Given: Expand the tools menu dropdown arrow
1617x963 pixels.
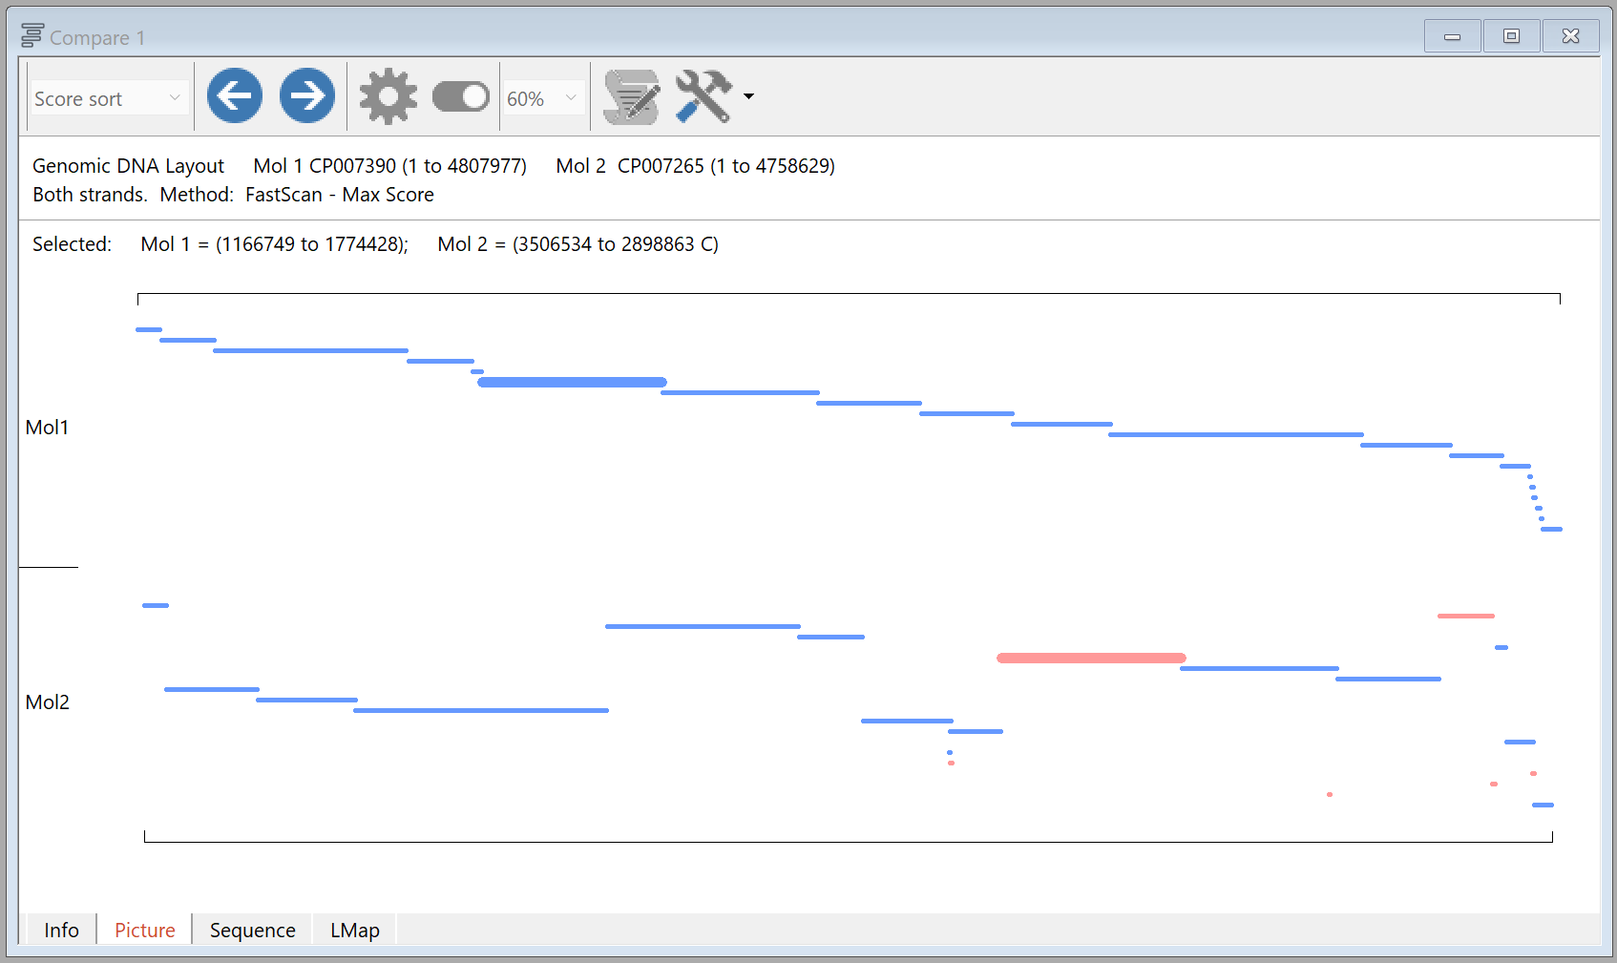Looking at the screenshot, I should coord(749,96).
